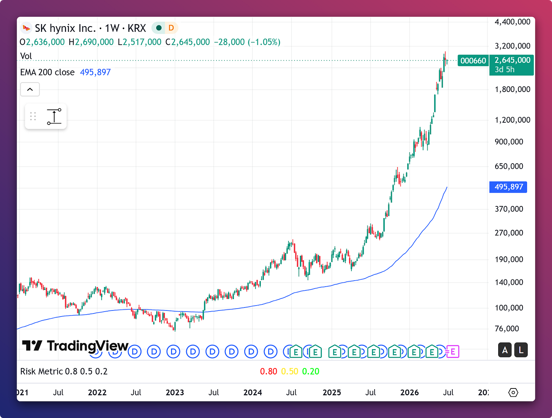This screenshot has height=418, width=552.
Task: Click the red 0.80 risk metric value
Action: (268, 371)
